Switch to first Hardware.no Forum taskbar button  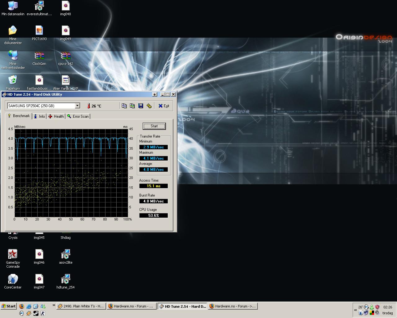point(132,306)
